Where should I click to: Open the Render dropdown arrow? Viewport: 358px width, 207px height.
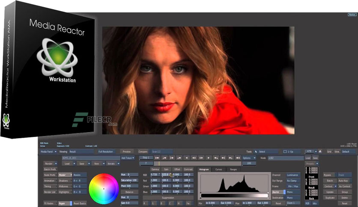coord(56,164)
